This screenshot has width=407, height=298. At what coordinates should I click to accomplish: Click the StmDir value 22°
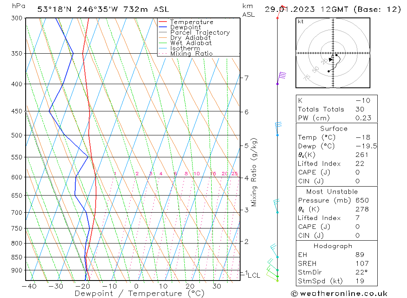361,272
